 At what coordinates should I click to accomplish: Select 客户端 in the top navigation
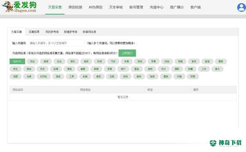pos(196,7)
